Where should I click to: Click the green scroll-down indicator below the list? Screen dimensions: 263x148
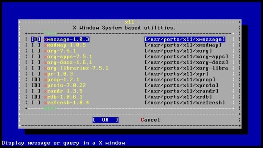51,109
